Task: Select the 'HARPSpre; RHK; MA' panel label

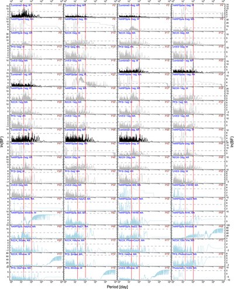Action: pos(184,213)
